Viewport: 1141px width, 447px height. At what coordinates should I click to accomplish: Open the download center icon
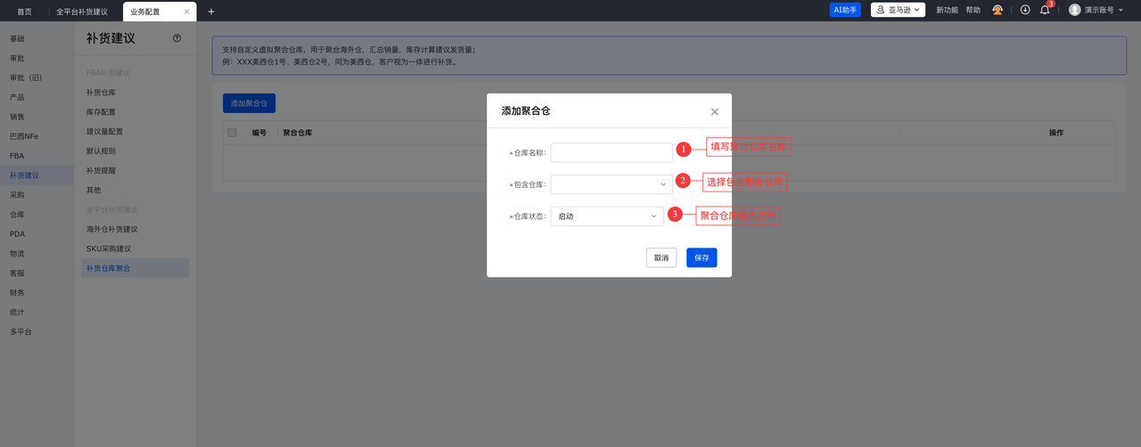coord(1025,10)
